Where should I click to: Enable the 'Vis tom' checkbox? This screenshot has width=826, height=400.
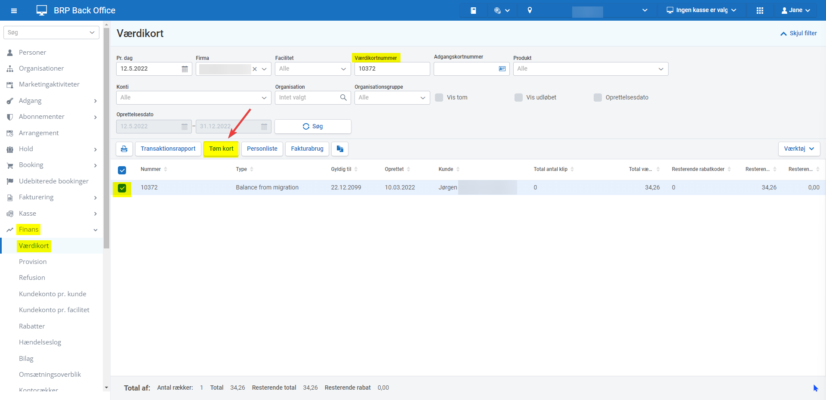pyautogui.click(x=439, y=97)
